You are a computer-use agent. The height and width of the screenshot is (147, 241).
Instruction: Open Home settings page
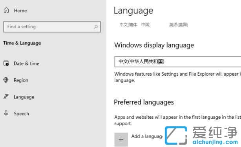click(20, 11)
